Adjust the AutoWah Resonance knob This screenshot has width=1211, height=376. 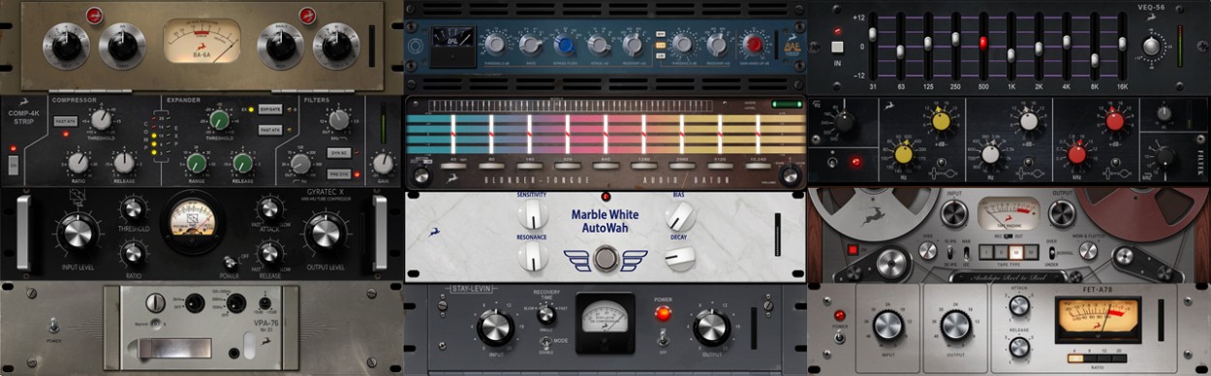pos(533,257)
